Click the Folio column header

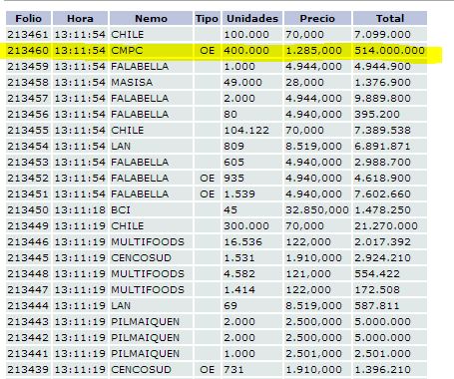point(28,18)
